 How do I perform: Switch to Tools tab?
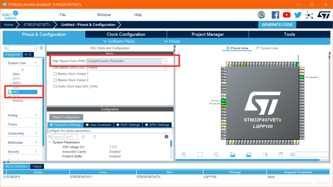coord(290,34)
